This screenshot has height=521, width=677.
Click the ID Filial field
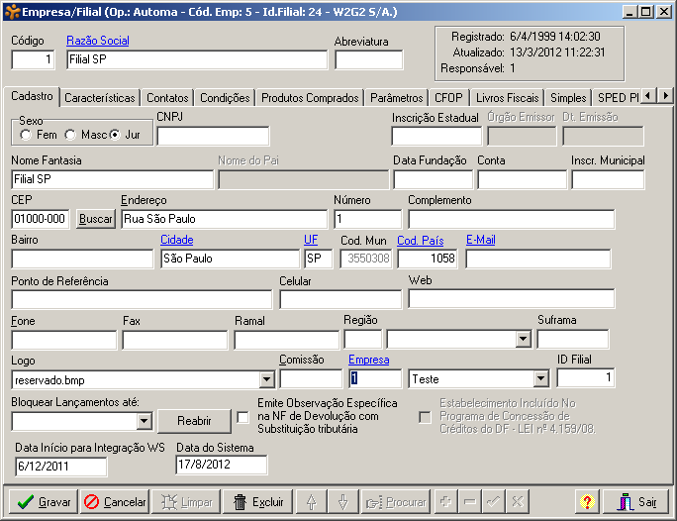[586, 378]
